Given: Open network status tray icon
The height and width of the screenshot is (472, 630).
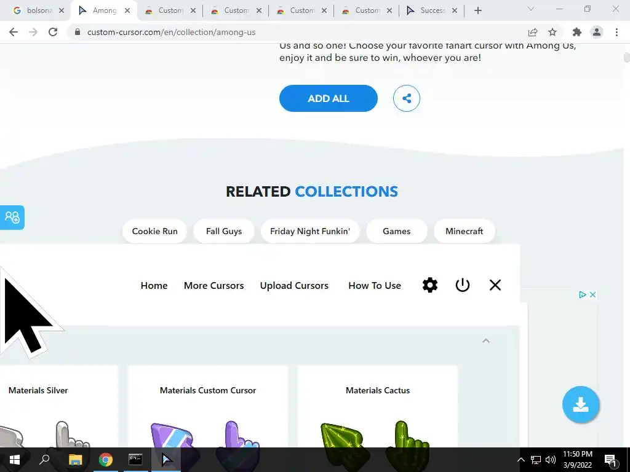Looking at the screenshot, I should click(x=536, y=460).
